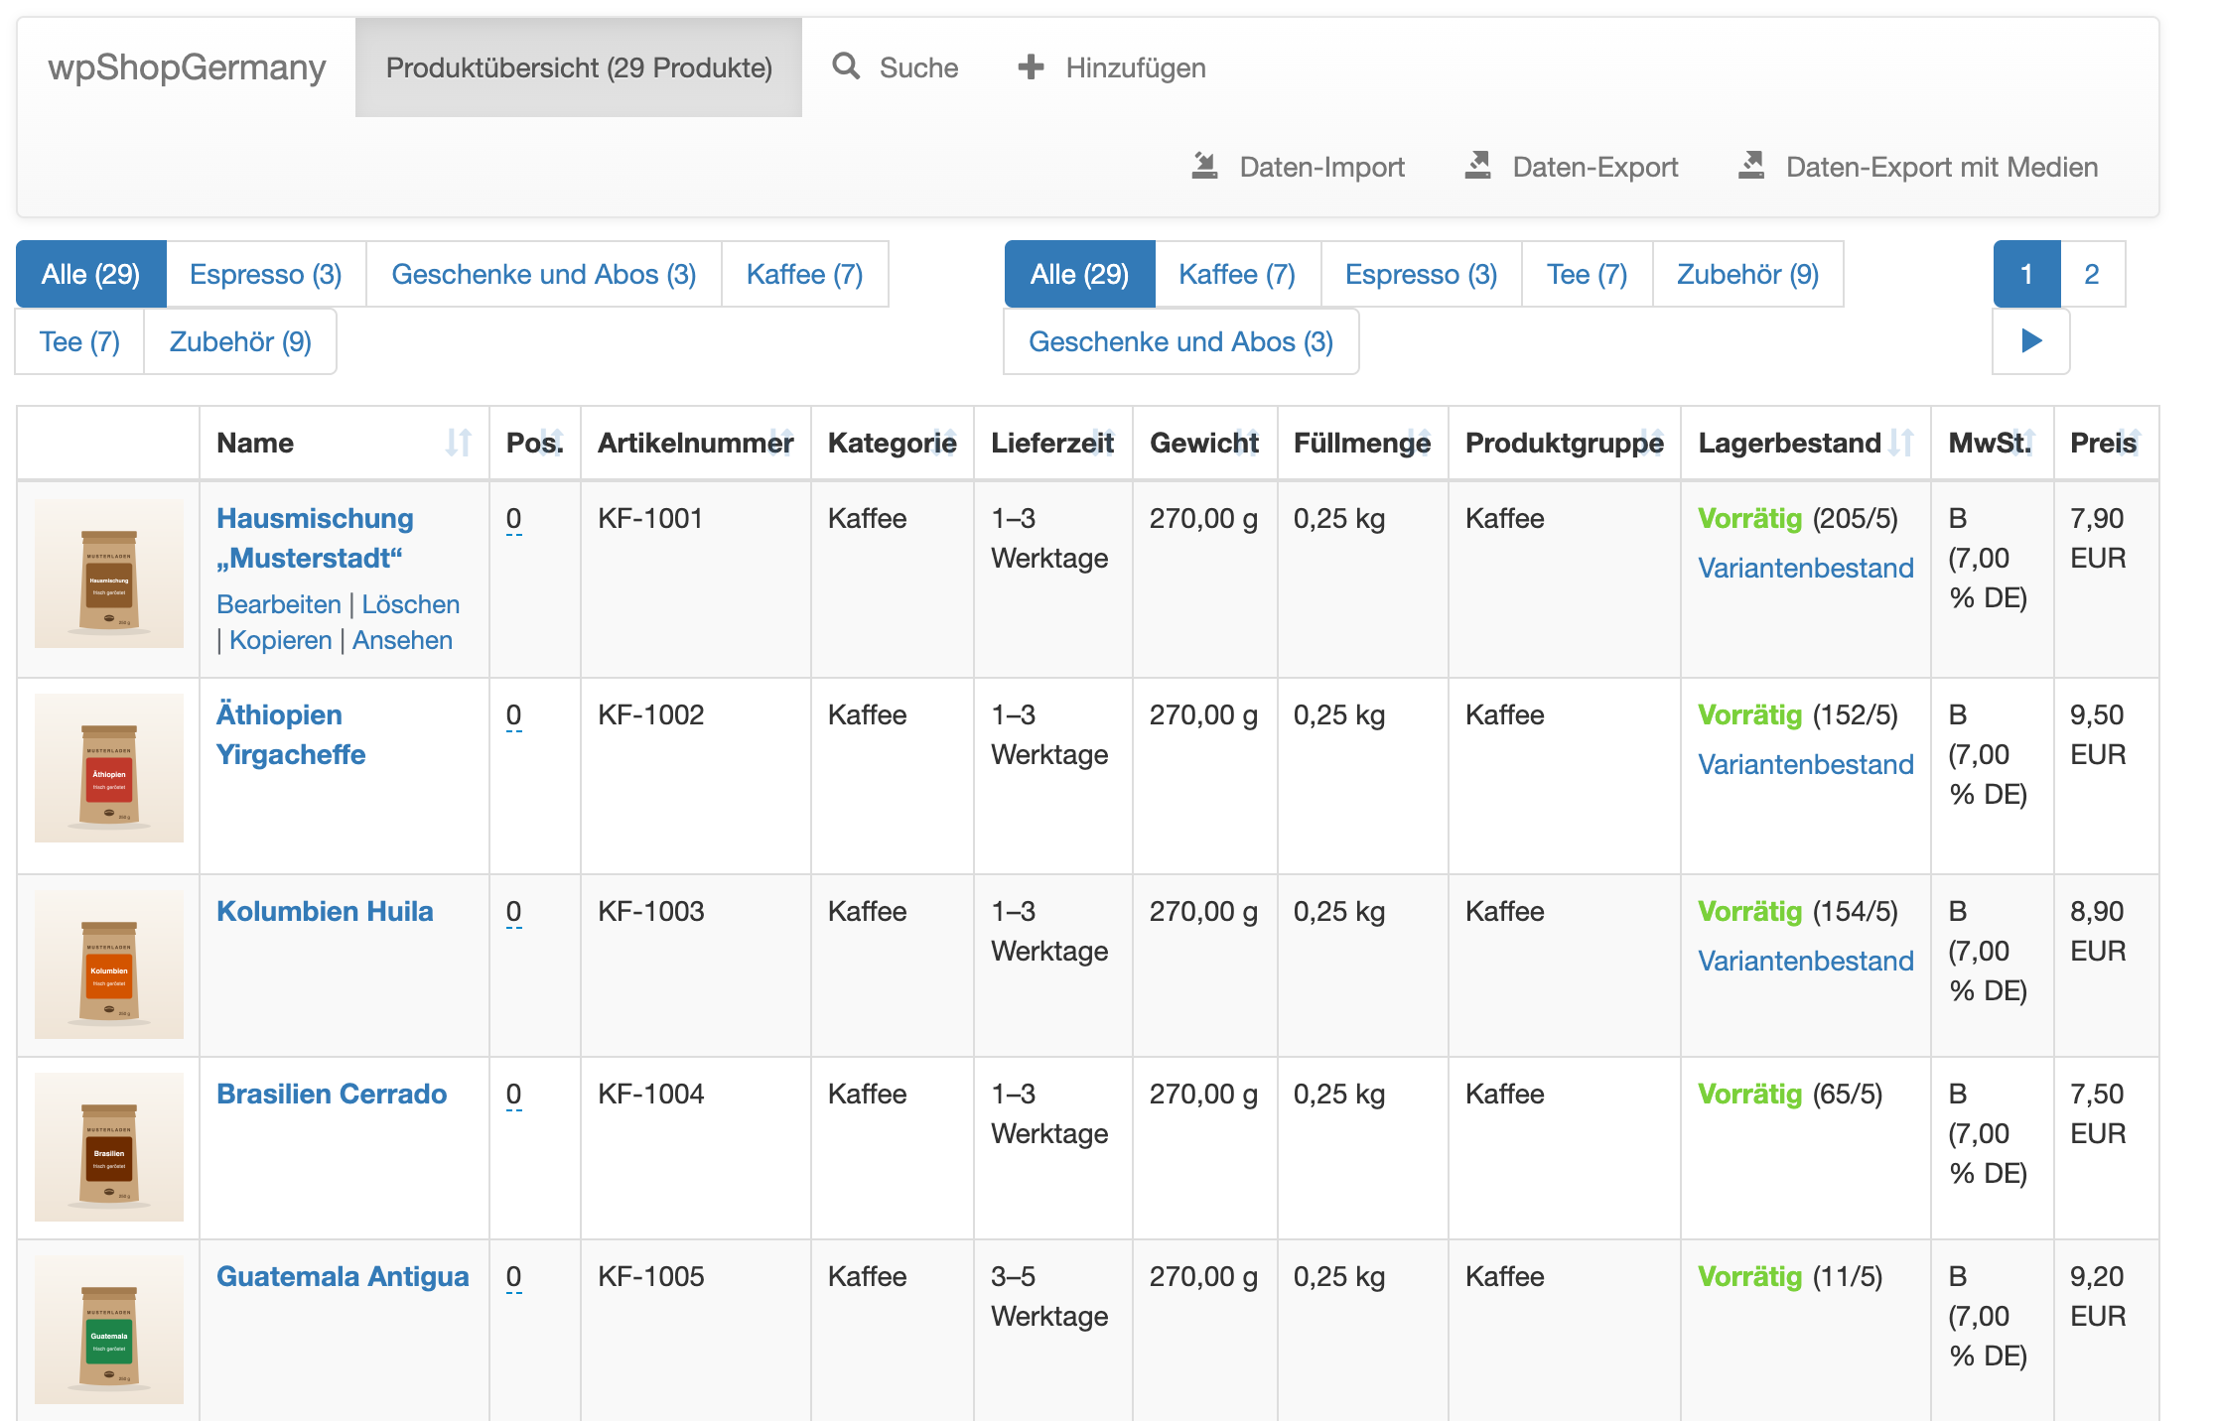2216x1421 pixels.
Task: Click the Daten-Import icon
Action: [x=1204, y=166]
